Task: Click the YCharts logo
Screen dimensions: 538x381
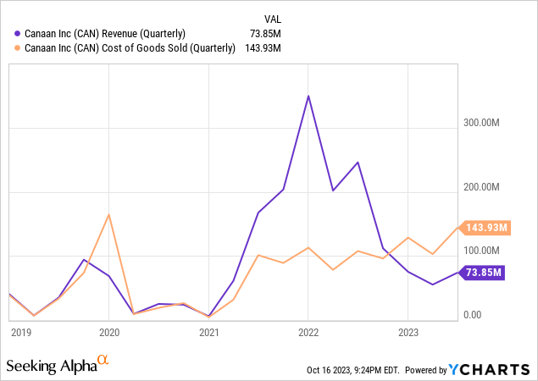Action: [491, 369]
